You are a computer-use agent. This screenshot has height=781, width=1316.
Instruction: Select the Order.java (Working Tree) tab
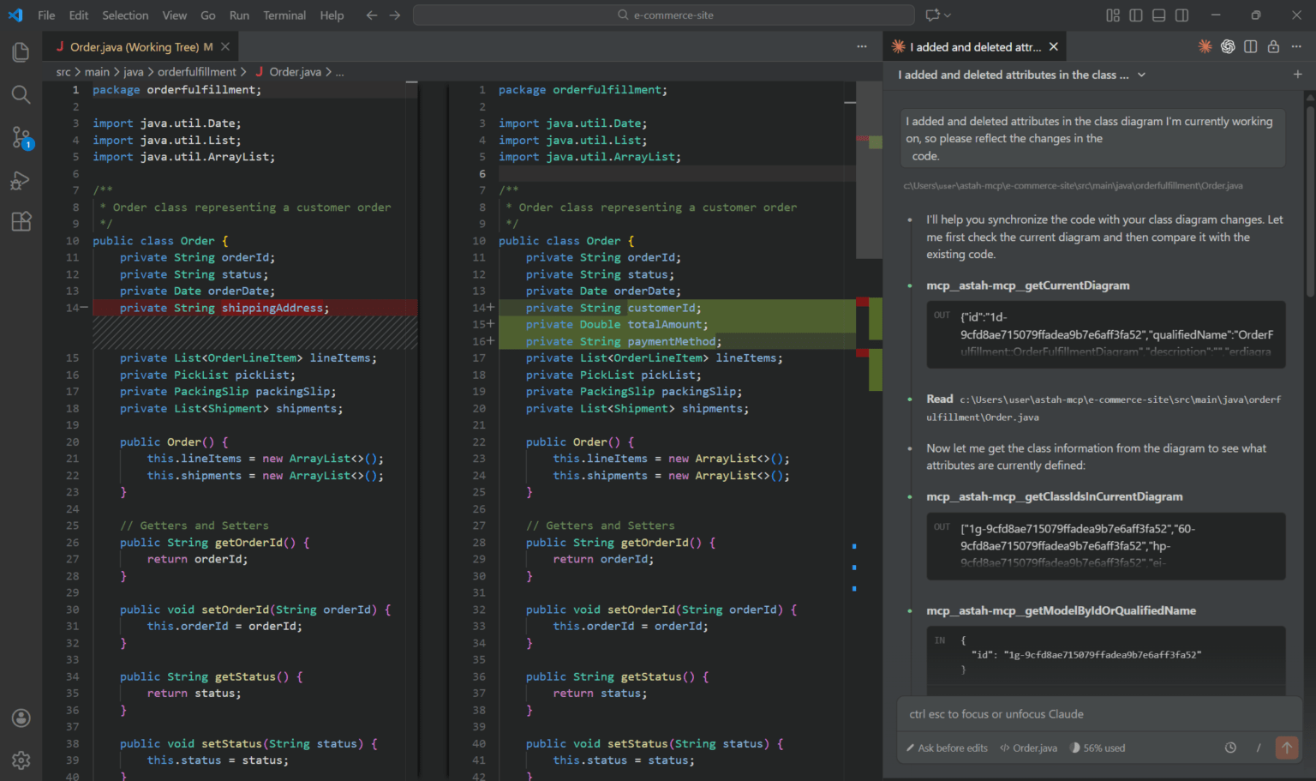click(134, 47)
